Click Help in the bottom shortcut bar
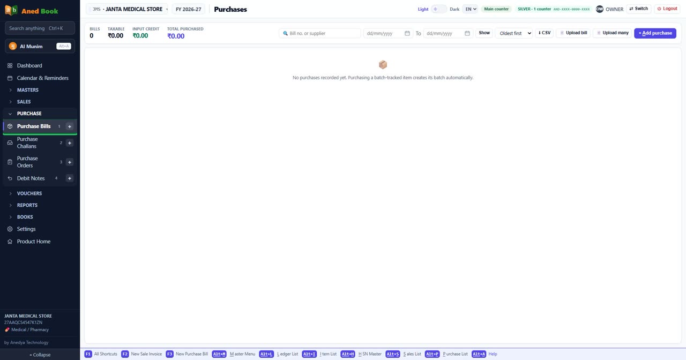The image size is (686, 360). coord(493,354)
